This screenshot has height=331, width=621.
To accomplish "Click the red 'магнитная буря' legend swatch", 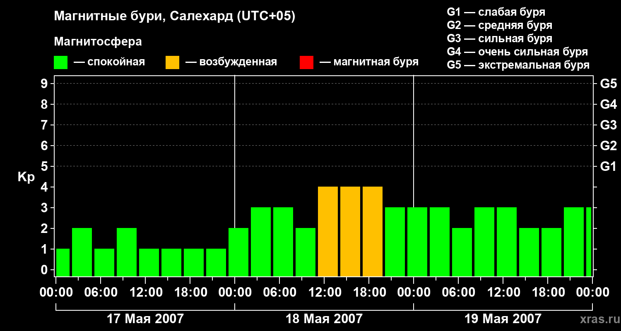I will (306, 62).
